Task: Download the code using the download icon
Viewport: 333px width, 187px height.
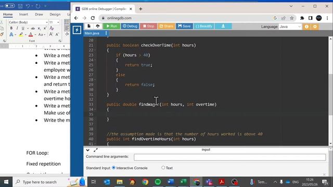Action: tap(223, 26)
